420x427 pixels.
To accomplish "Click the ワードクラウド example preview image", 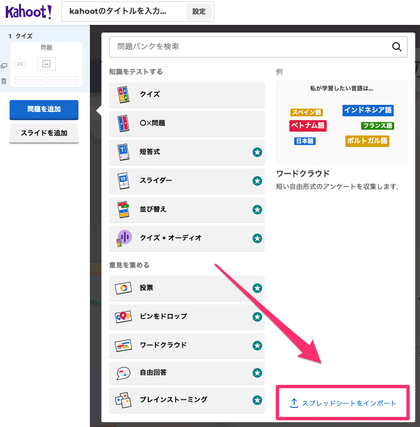I will (342, 123).
